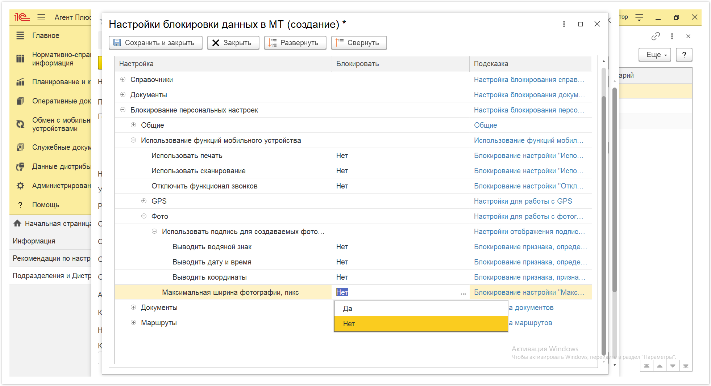This screenshot has height=386, width=711.
Task: Click hint Настройка блокирования справ…
Action: (529, 80)
